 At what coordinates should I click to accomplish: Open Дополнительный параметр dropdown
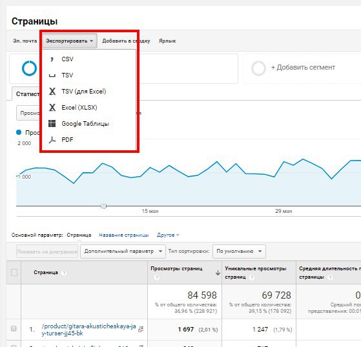tap(123, 252)
